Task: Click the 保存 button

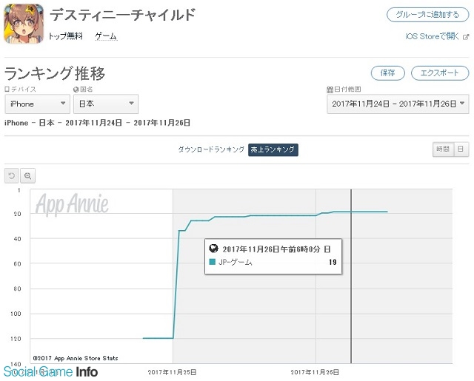Action: point(388,73)
